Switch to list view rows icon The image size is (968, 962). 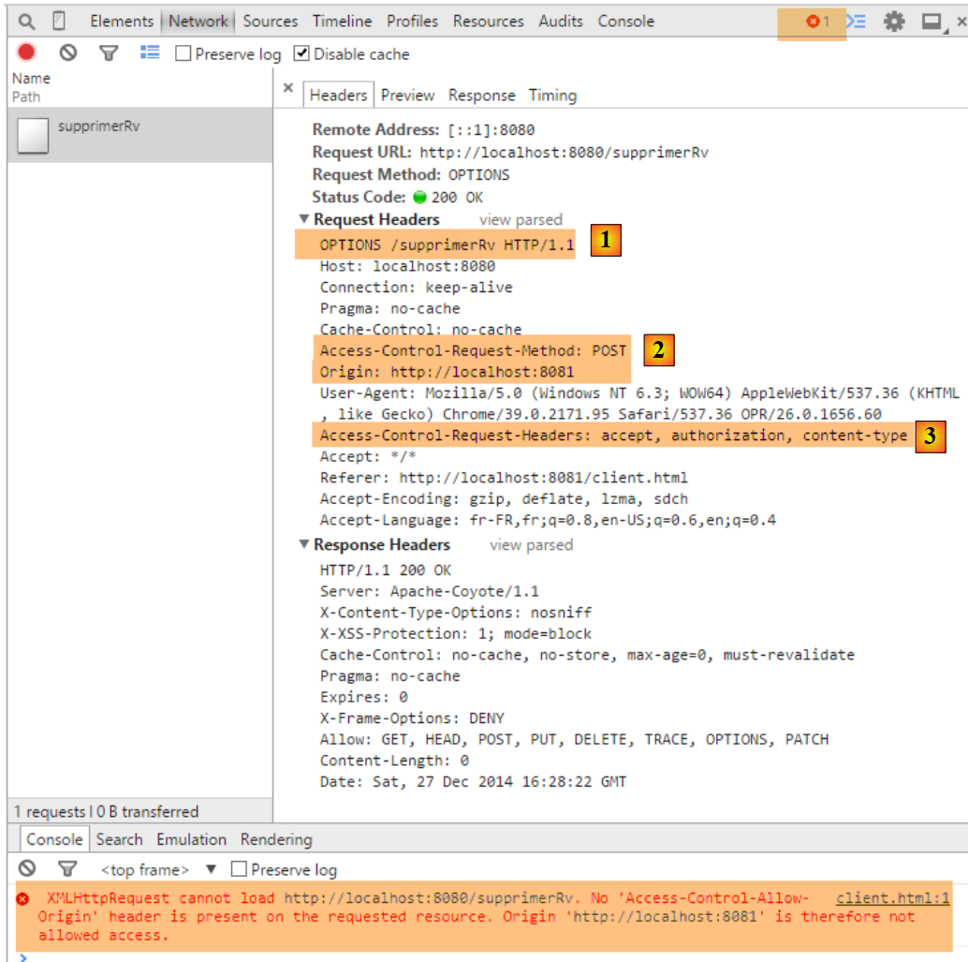click(150, 53)
